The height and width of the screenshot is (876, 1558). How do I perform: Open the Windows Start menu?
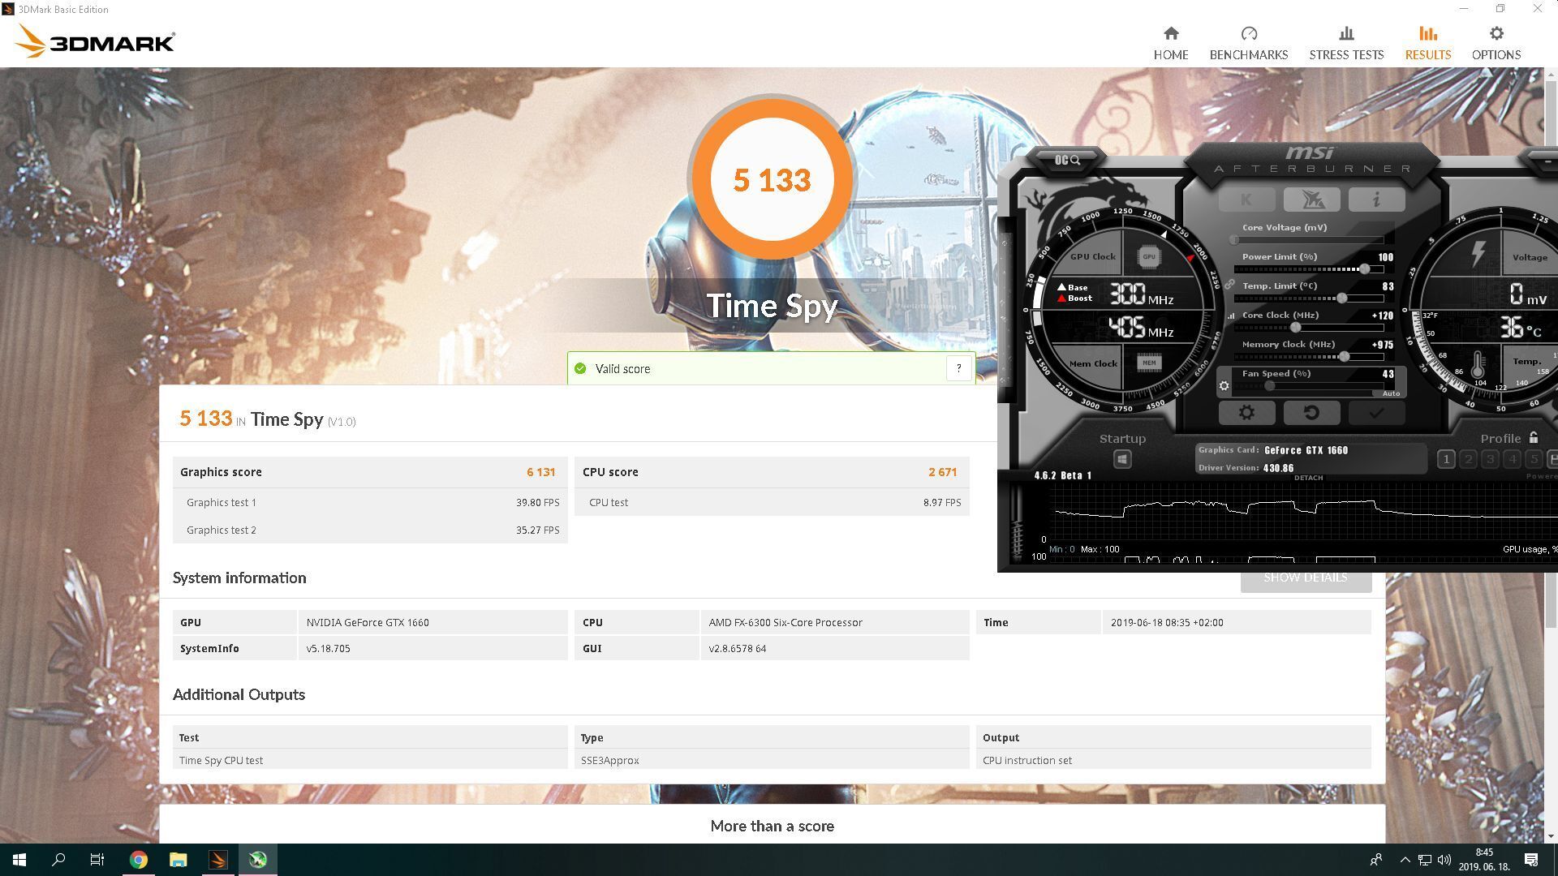coord(19,860)
